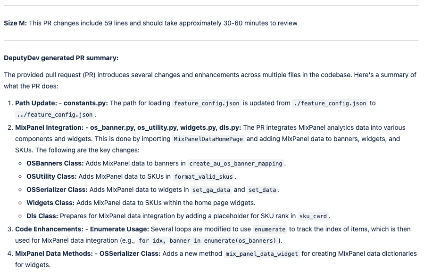
Task: Click the "OSBanners Class:" bullet label
Action: pyautogui.click(x=55, y=163)
